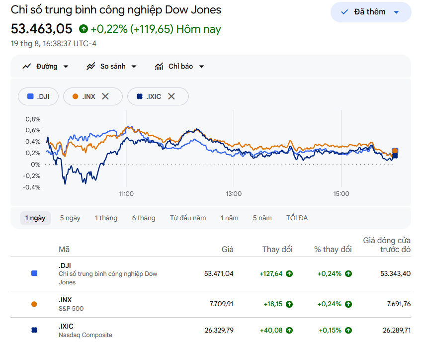Click the line chart type icon
Screen dimensions: 421x347
coord(26,66)
